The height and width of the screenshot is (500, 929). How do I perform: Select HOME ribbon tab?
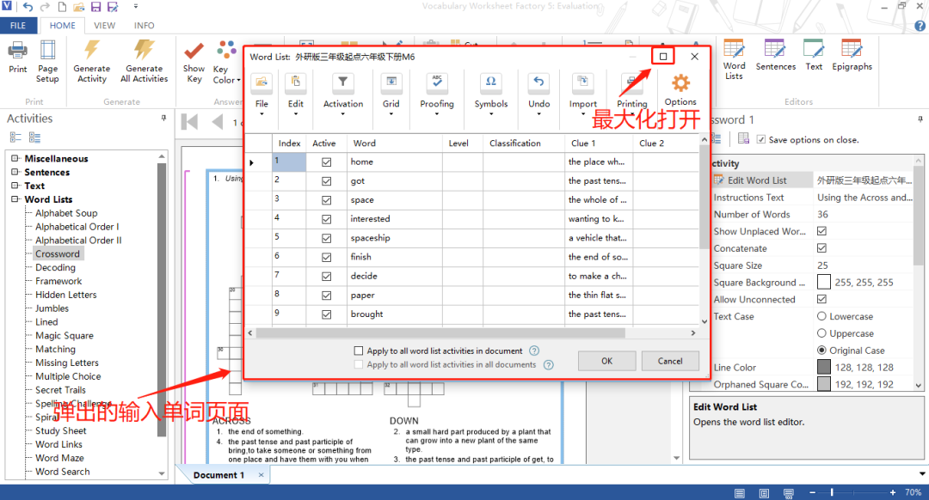pyautogui.click(x=62, y=26)
